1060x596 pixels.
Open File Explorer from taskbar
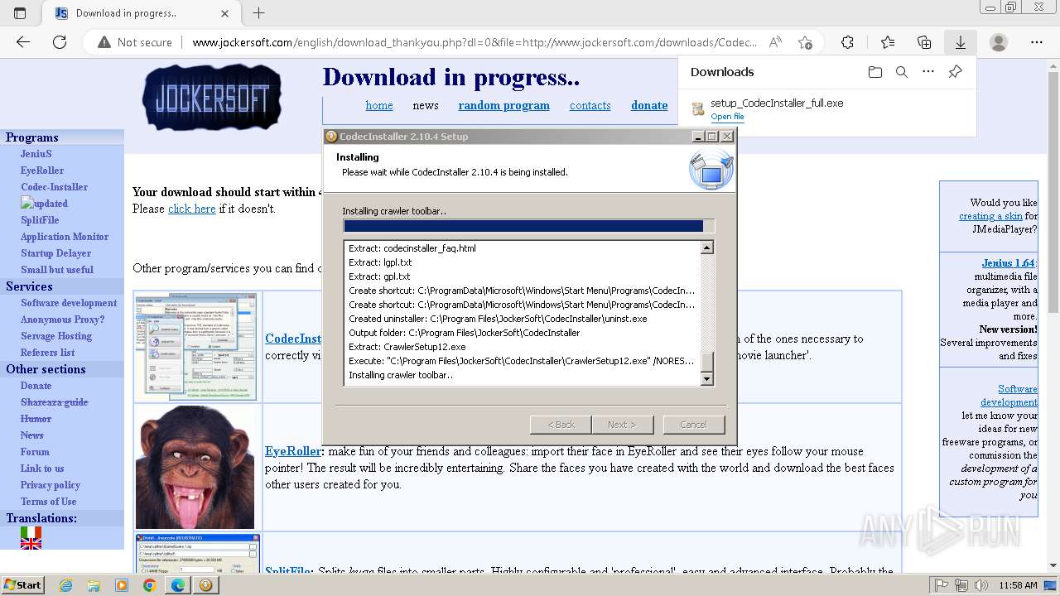[x=94, y=585]
